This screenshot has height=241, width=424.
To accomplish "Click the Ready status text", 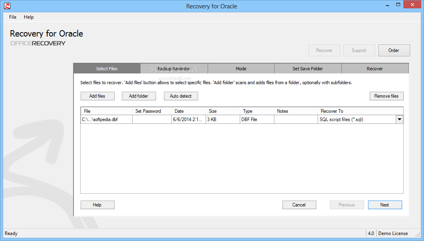I will 11,233.
